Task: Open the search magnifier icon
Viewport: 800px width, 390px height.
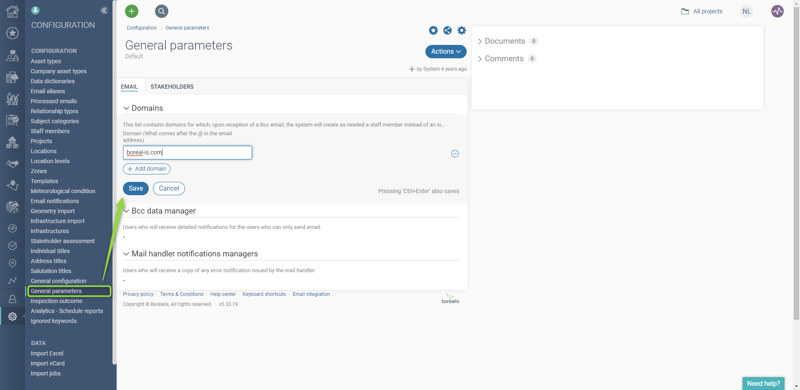Action: pos(161,11)
